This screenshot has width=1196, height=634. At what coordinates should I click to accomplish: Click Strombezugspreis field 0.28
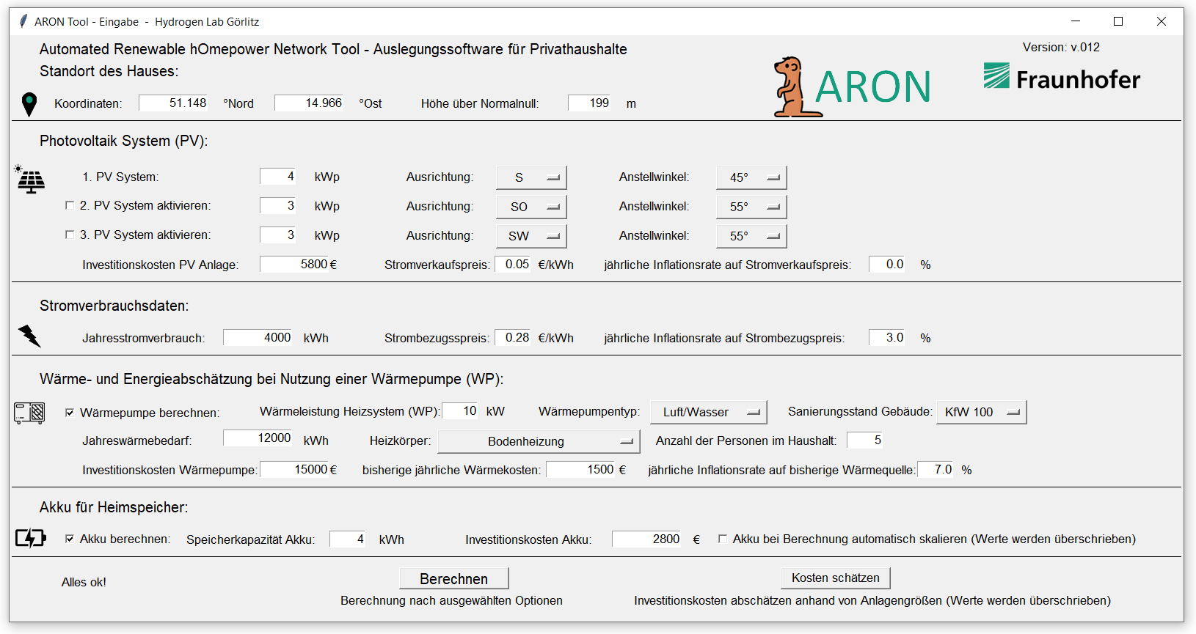pyautogui.click(x=512, y=337)
